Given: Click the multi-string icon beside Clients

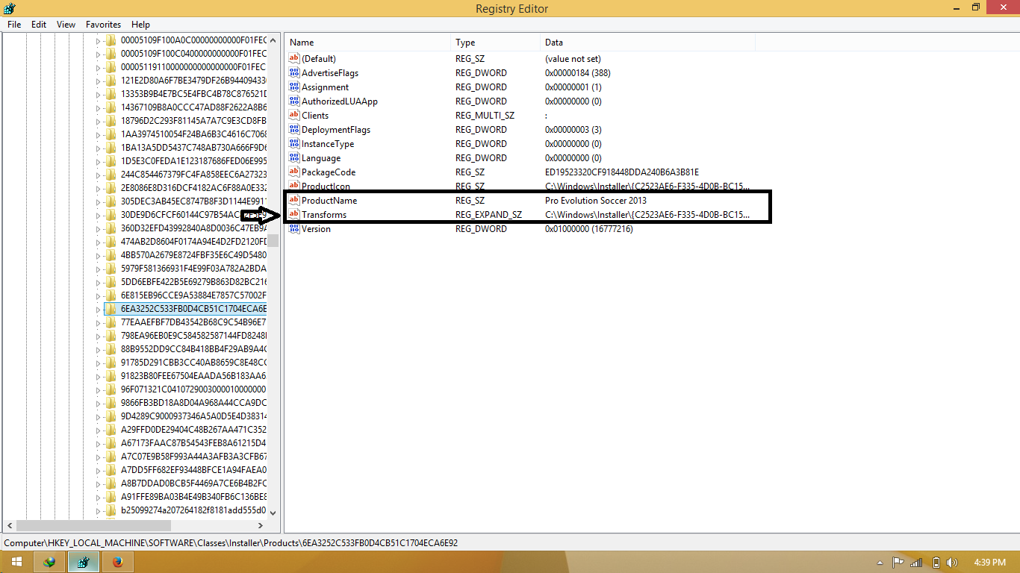Looking at the screenshot, I should pos(293,115).
